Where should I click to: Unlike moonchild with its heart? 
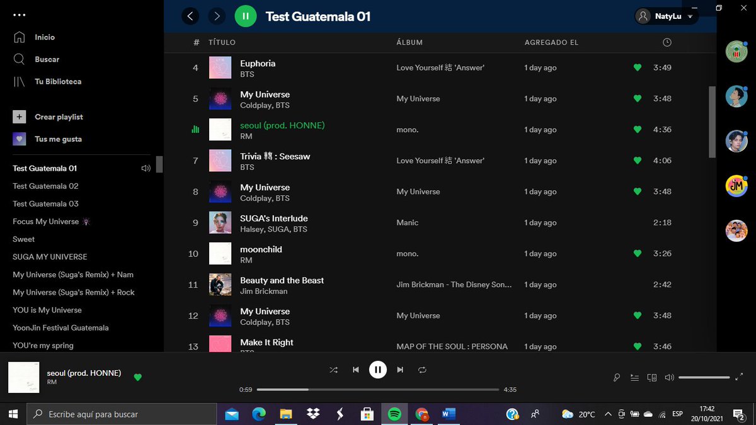click(x=638, y=254)
